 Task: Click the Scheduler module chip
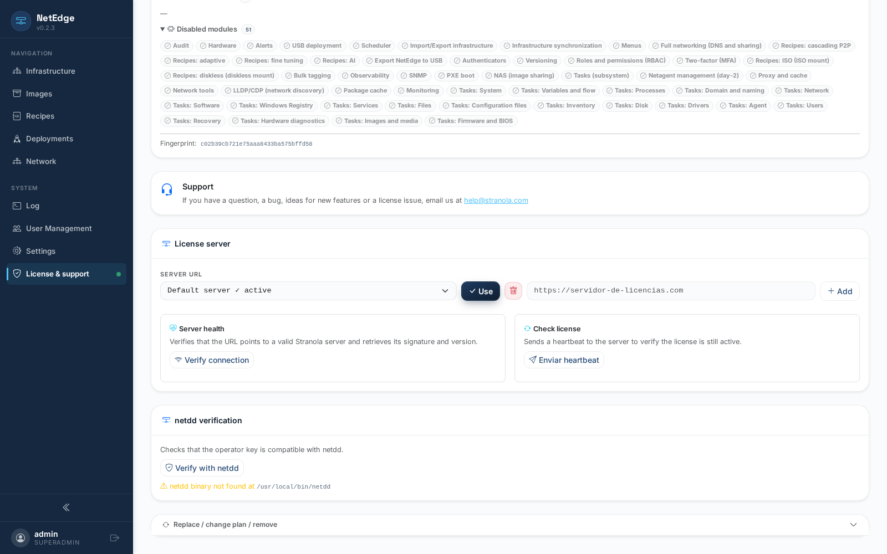click(x=372, y=46)
